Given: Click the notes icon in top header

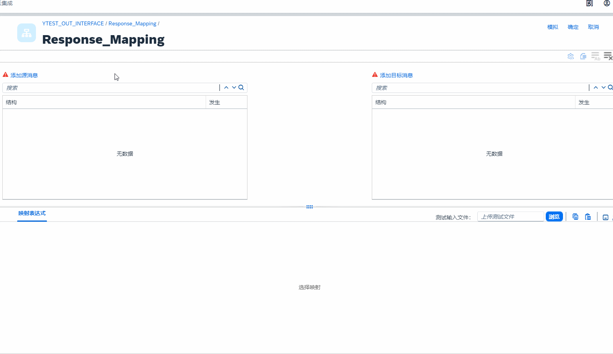Looking at the screenshot, I should [589, 3].
